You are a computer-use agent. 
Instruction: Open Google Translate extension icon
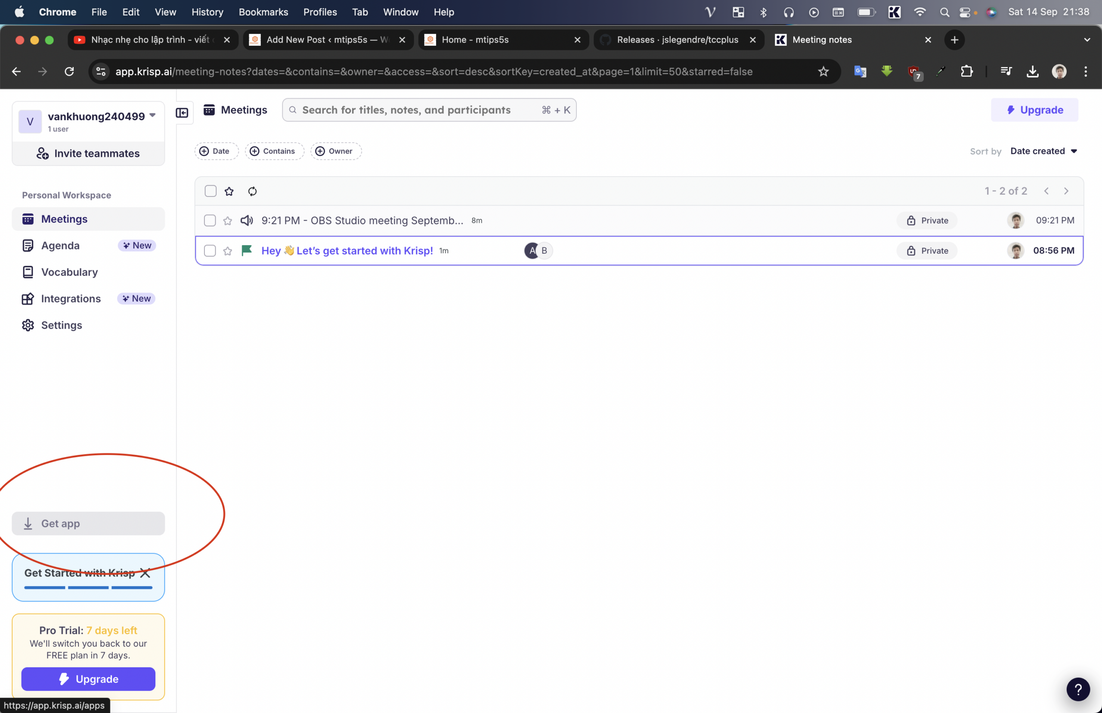860,72
